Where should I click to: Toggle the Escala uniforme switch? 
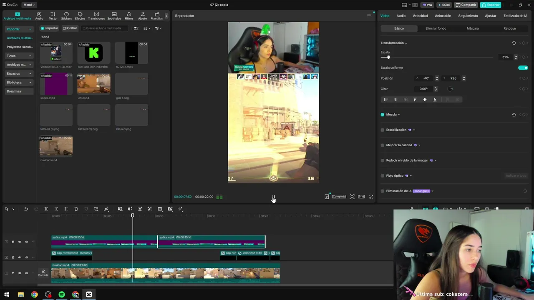click(x=523, y=67)
